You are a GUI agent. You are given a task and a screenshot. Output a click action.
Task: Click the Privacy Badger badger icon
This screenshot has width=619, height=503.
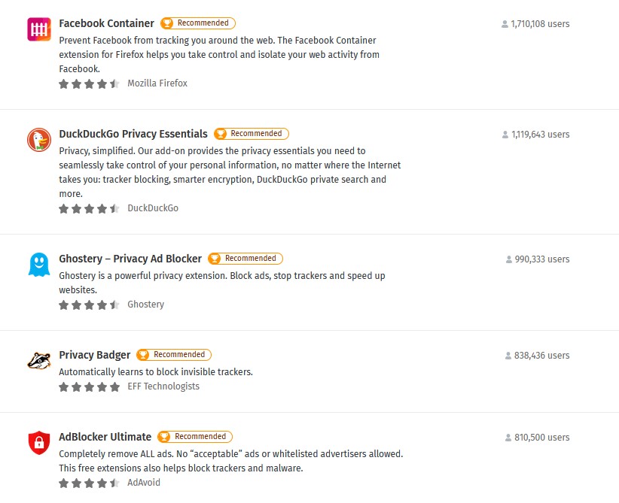tap(38, 361)
